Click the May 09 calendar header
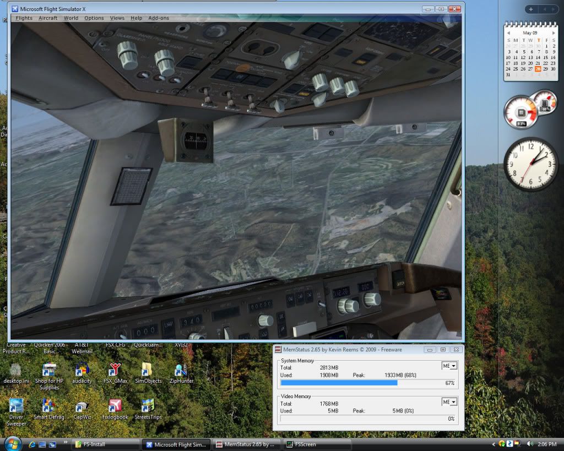 click(530, 32)
